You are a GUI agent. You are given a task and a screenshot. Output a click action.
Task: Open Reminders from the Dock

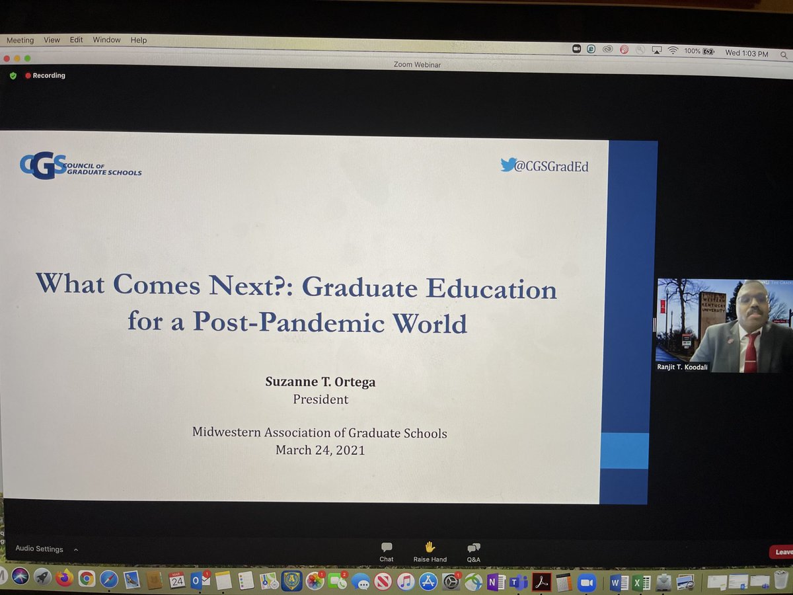tap(246, 581)
